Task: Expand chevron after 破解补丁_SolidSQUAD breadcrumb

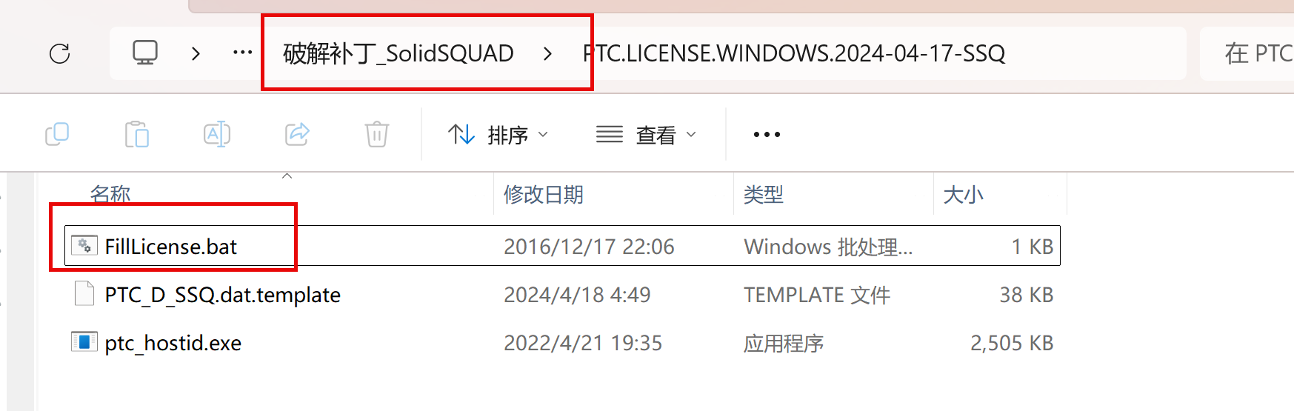Action: [x=547, y=53]
